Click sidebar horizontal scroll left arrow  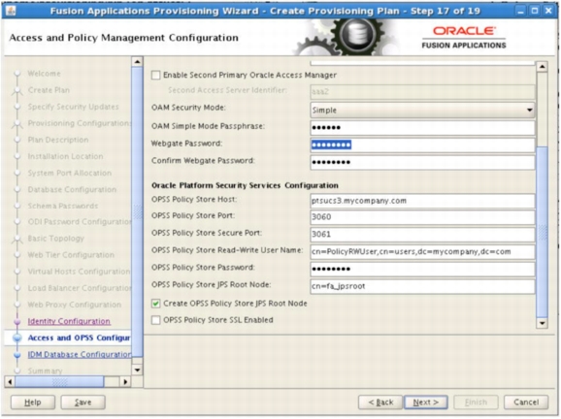(x=10, y=382)
